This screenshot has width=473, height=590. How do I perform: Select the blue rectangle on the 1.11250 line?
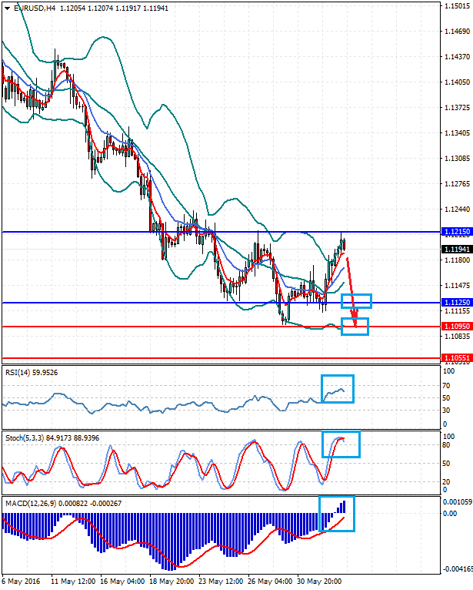point(357,301)
